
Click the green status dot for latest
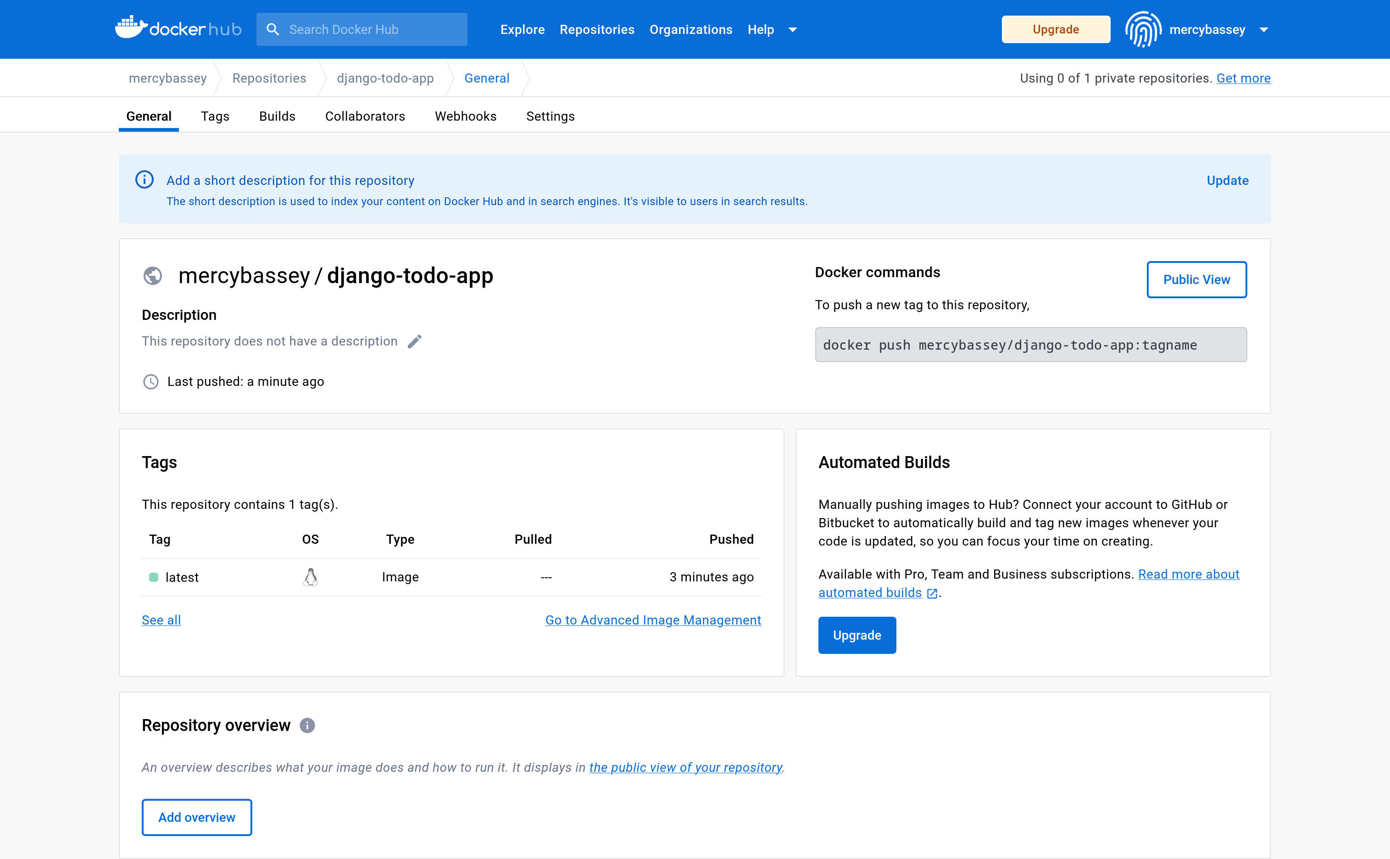click(x=153, y=577)
